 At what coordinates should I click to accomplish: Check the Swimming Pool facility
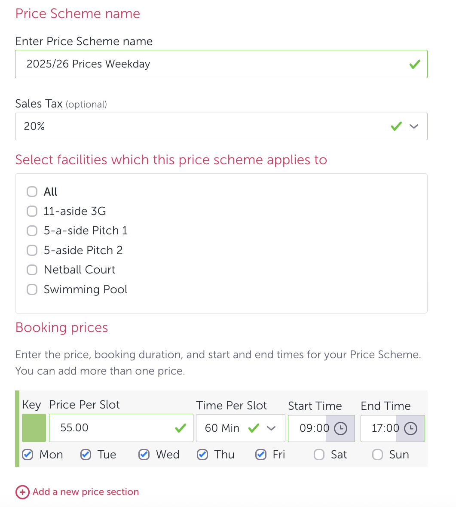pyautogui.click(x=32, y=289)
